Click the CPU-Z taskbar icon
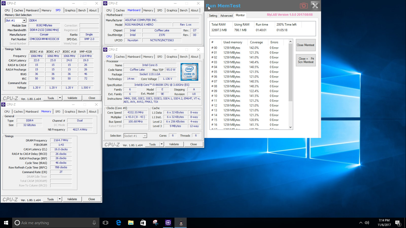This screenshot has height=228, width=406. 168,223
